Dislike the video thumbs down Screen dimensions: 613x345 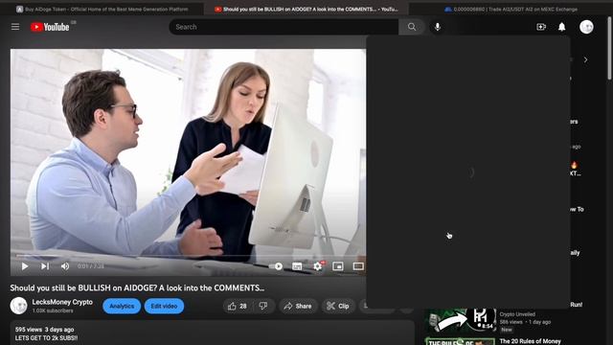pos(263,306)
